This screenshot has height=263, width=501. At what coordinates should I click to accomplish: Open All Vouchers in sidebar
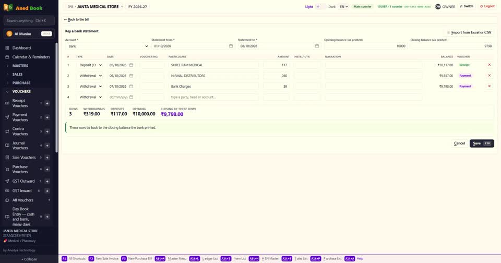(x=22, y=200)
